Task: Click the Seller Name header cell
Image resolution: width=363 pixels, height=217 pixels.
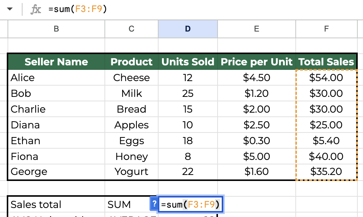Action: pos(56,62)
